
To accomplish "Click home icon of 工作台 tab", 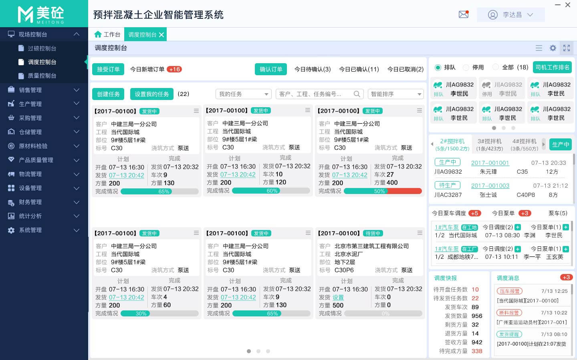I will point(98,34).
